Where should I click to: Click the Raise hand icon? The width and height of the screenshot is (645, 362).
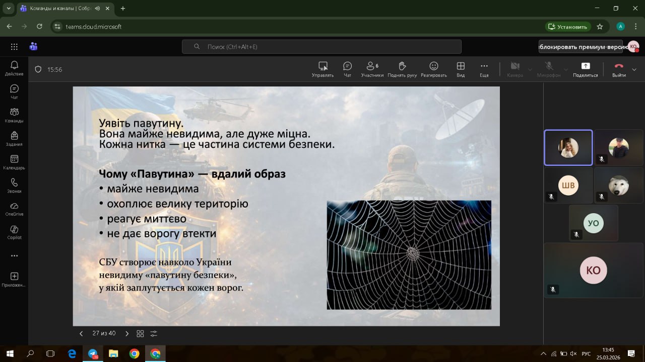(402, 69)
